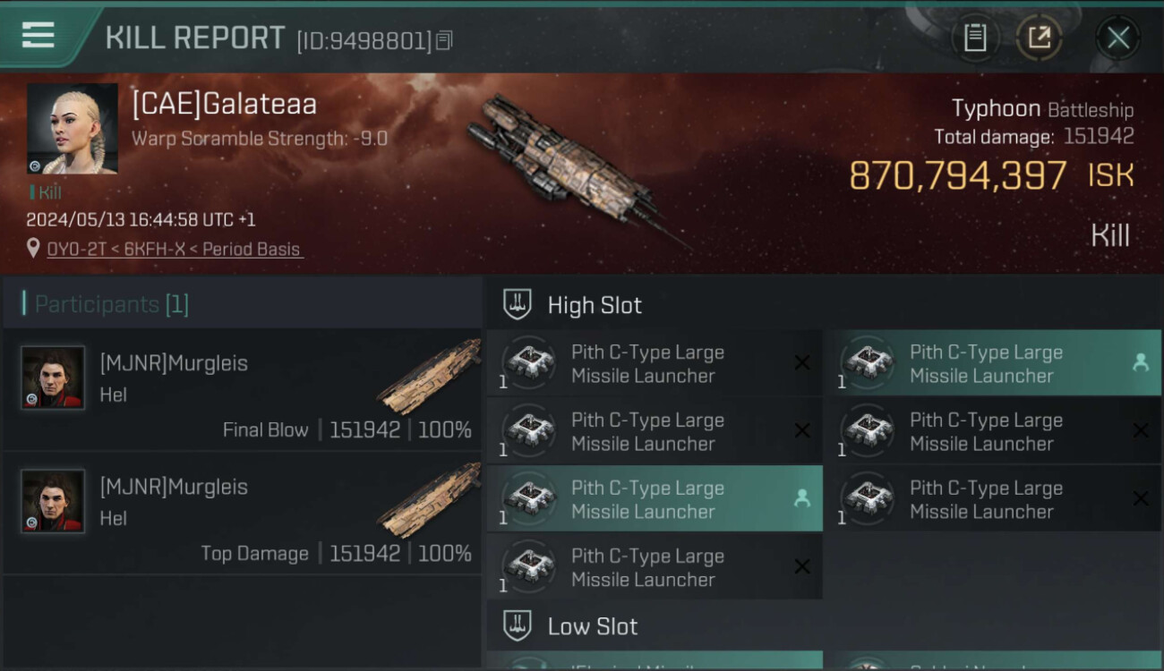Click the location pin icon
Screen dimensions: 1164x671
[33, 248]
